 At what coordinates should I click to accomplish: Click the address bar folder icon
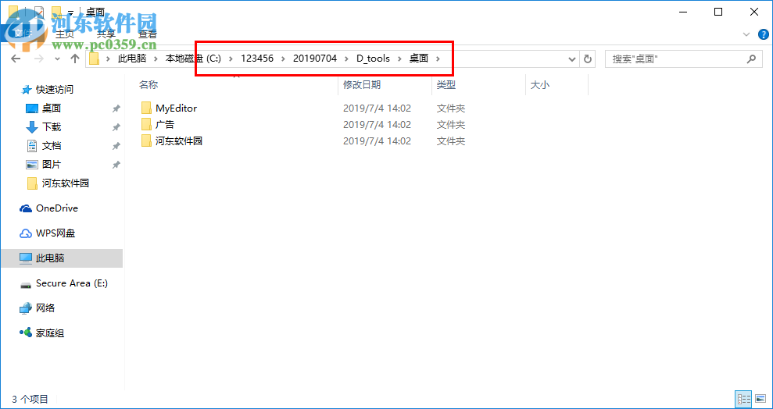(x=95, y=59)
